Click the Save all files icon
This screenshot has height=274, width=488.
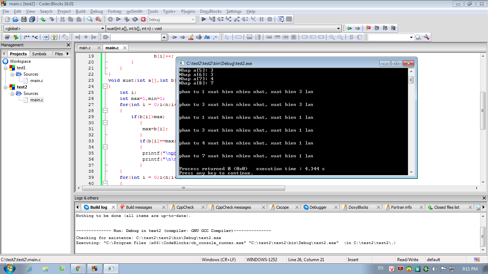pyautogui.click(x=32, y=19)
